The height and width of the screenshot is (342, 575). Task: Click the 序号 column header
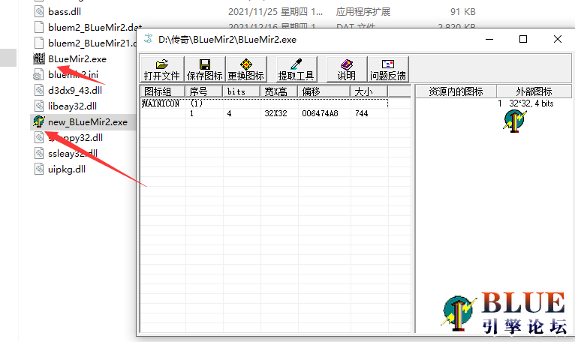click(x=204, y=91)
